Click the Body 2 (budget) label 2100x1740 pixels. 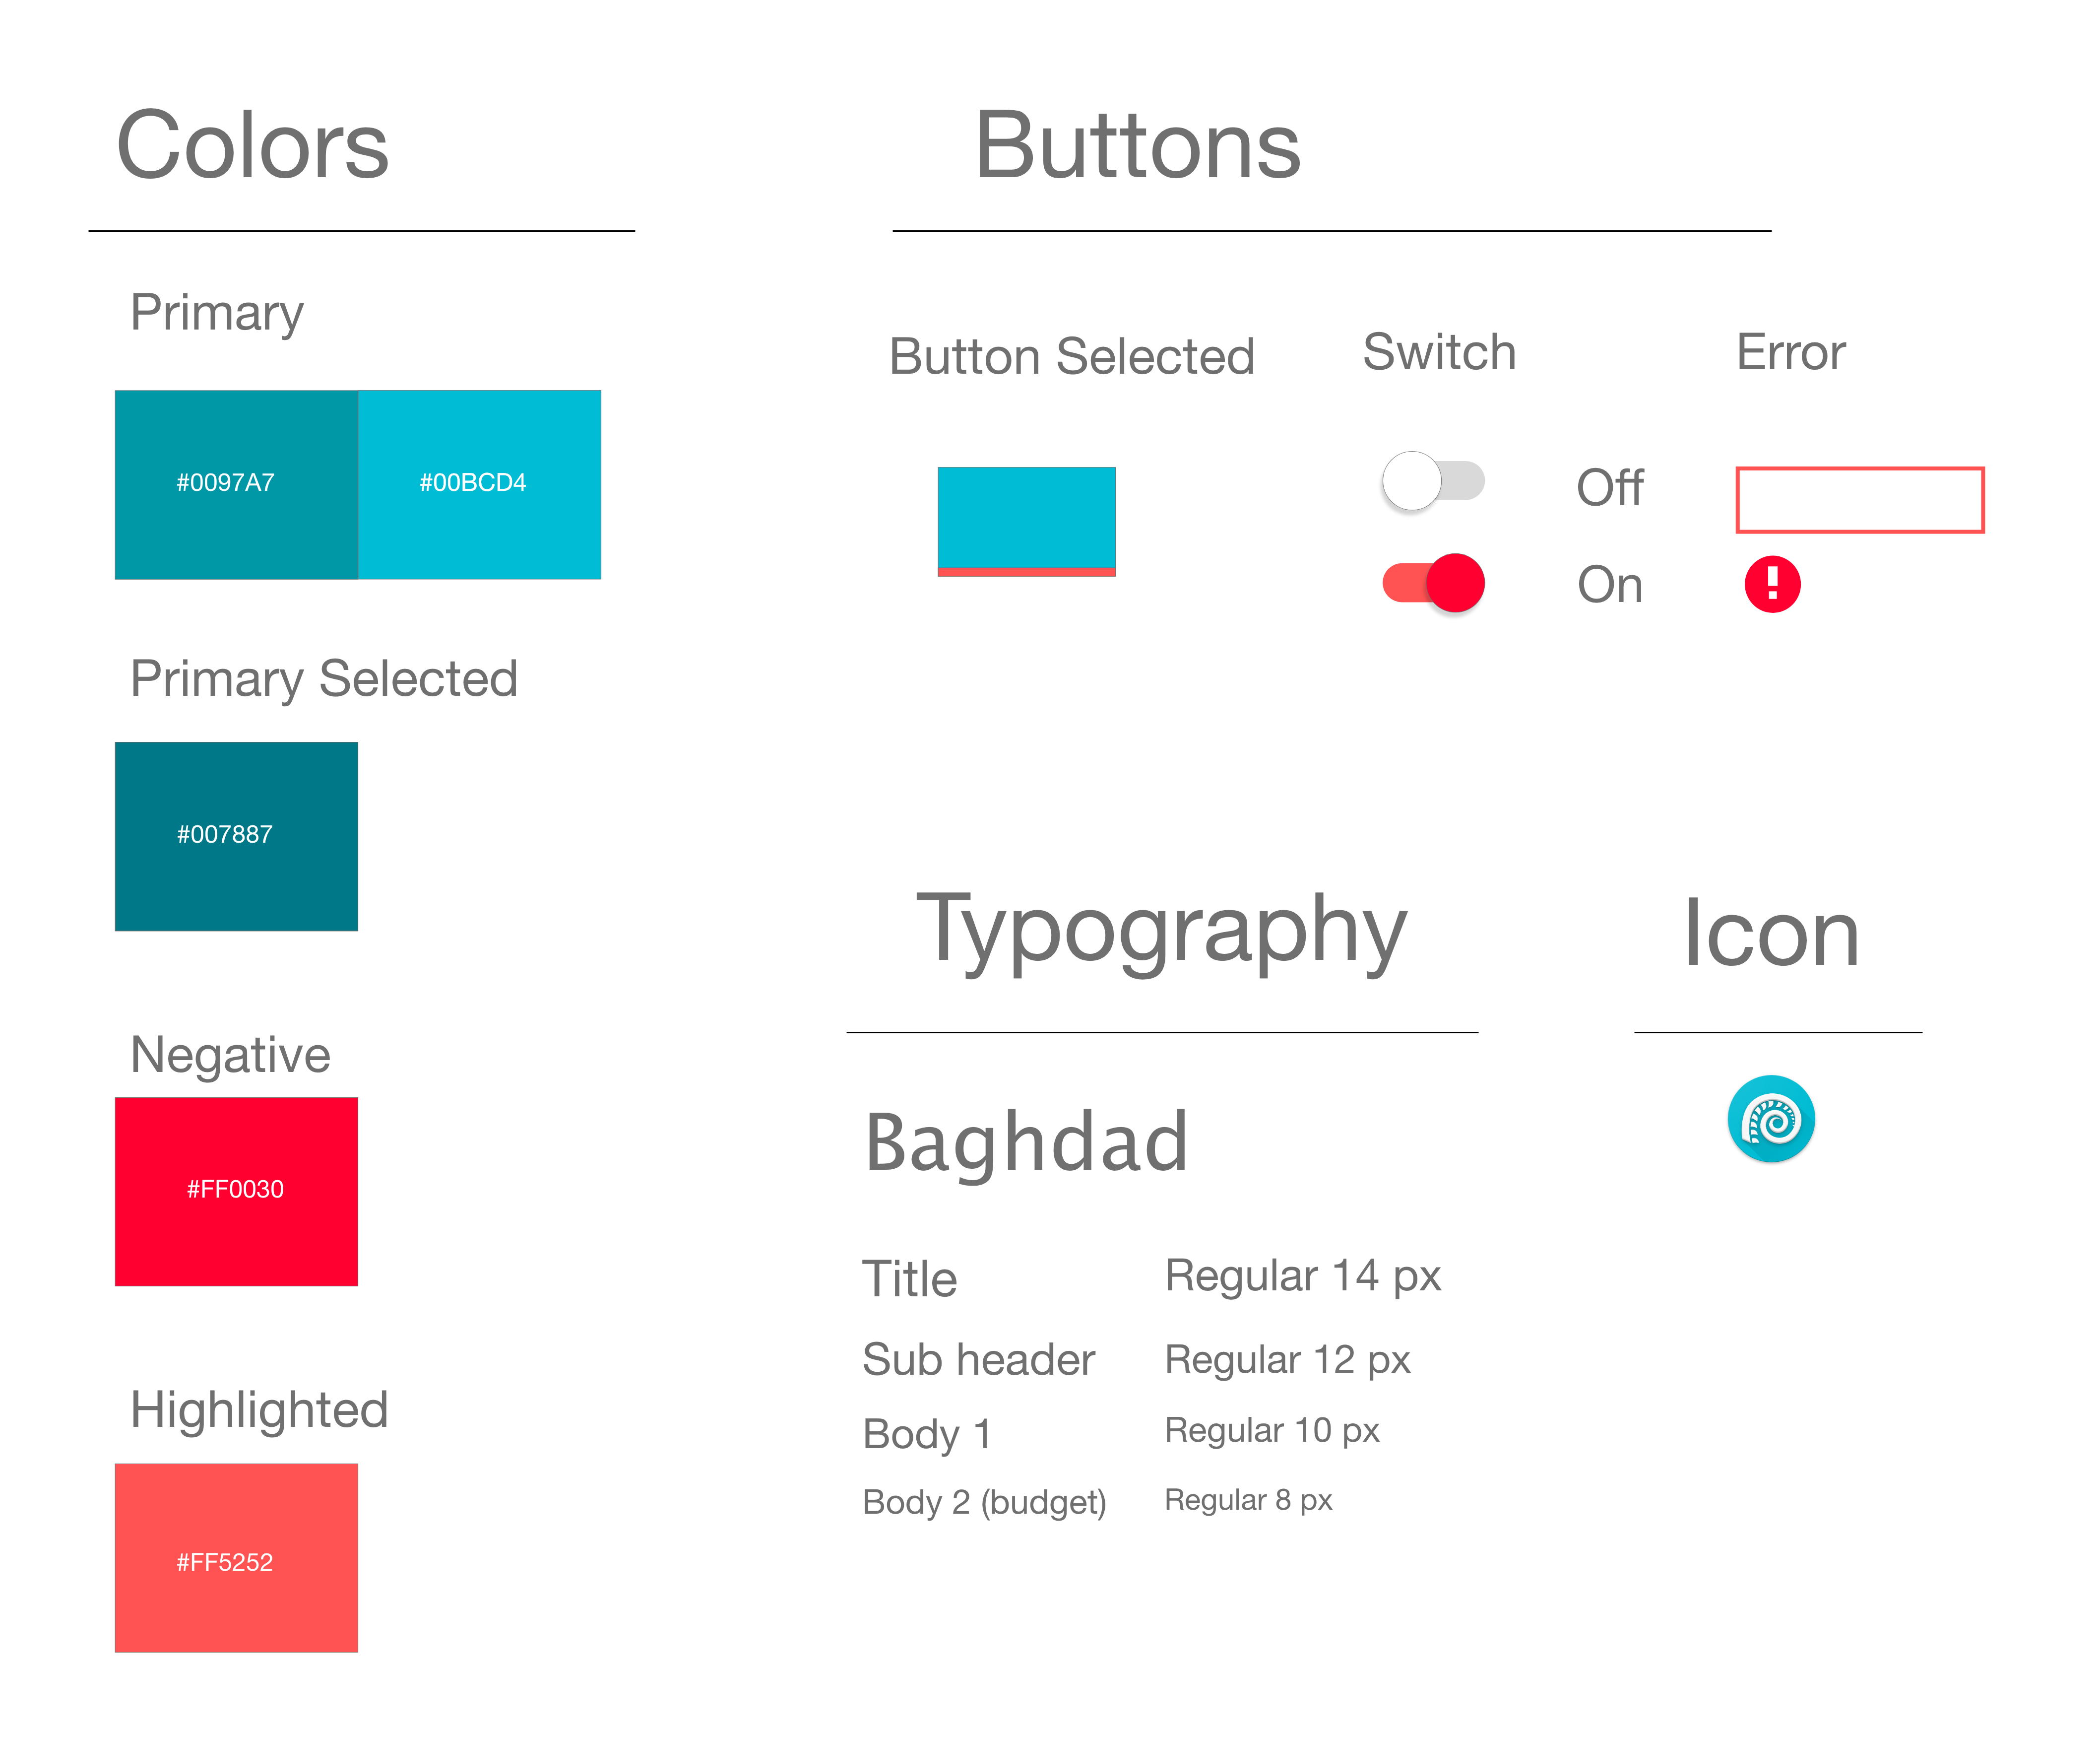pyautogui.click(x=984, y=1503)
